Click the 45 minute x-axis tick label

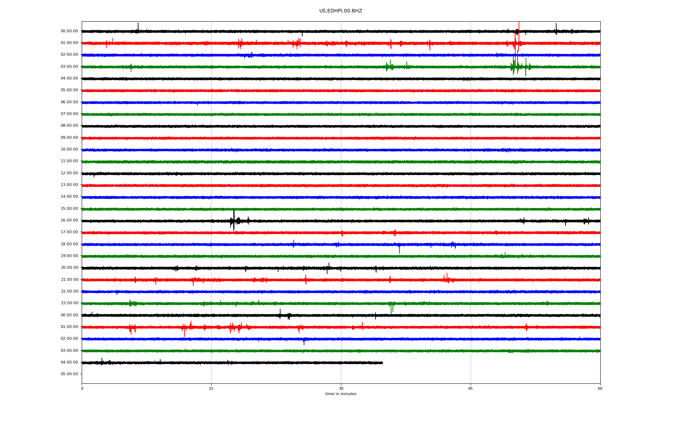click(470, 388)
